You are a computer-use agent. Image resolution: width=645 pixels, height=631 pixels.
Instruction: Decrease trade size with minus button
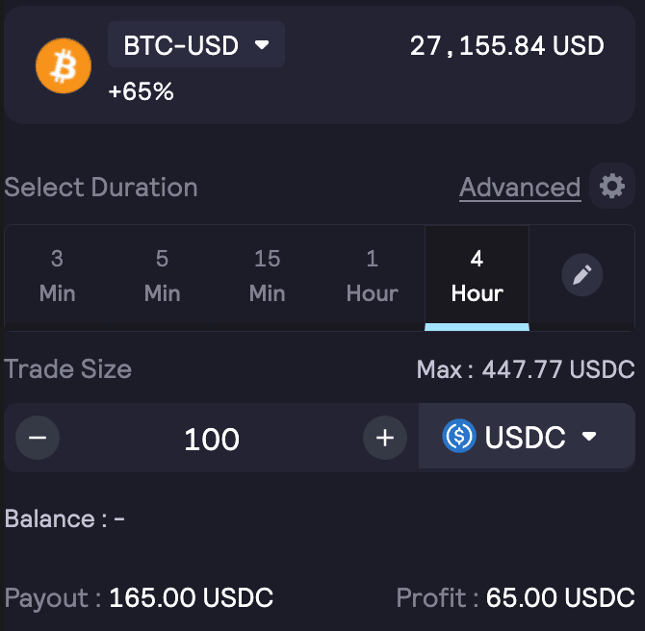click(x=38, y=439)
